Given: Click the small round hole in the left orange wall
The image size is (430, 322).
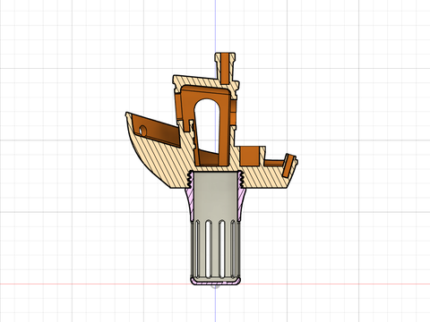Looking at the screenshot, I should coord(143,131).
